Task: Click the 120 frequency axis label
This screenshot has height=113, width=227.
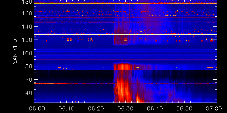Action: [x=28, y=40]
